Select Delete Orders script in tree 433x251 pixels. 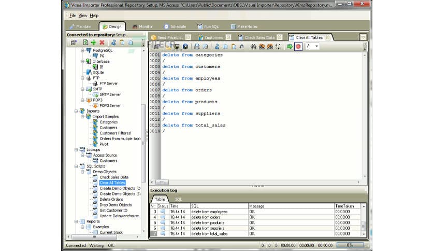[x=111, y=199]
